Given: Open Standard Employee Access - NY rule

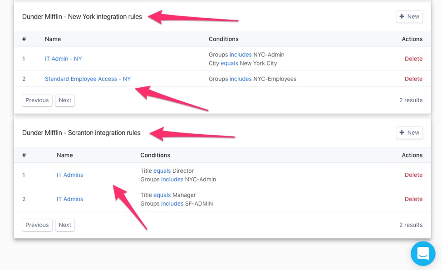Looking at the screenshot, I should [x=88, y=79].
